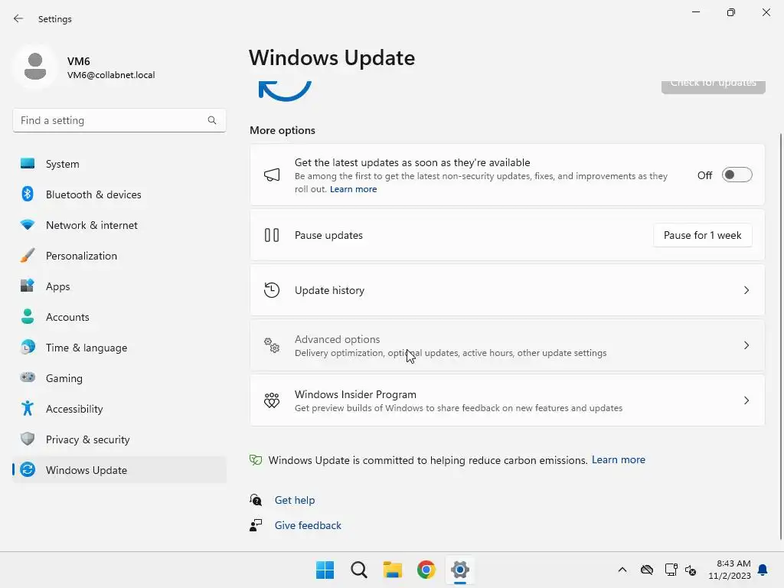Expand the Windows Insider Program chevron

746,400
